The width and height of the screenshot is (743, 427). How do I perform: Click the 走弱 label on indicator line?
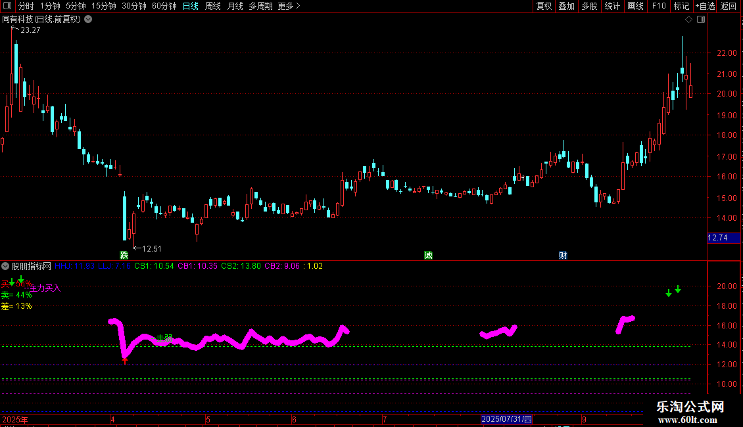[164, 338]
